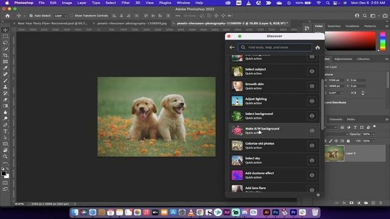Image resolution: width=390 pixels, height=219 pixels.
Task: Select the Zoom tool in the toolbox
Action: coord(5,157)
